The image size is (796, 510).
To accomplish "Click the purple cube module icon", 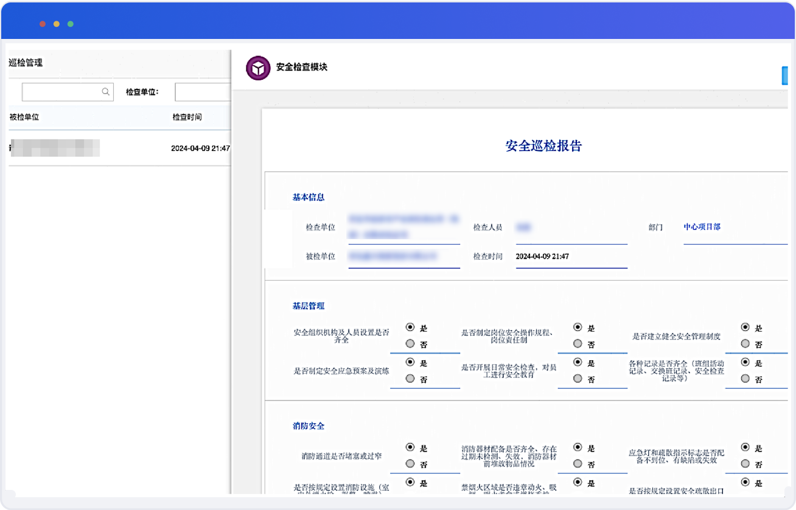I will coord(257,68).
